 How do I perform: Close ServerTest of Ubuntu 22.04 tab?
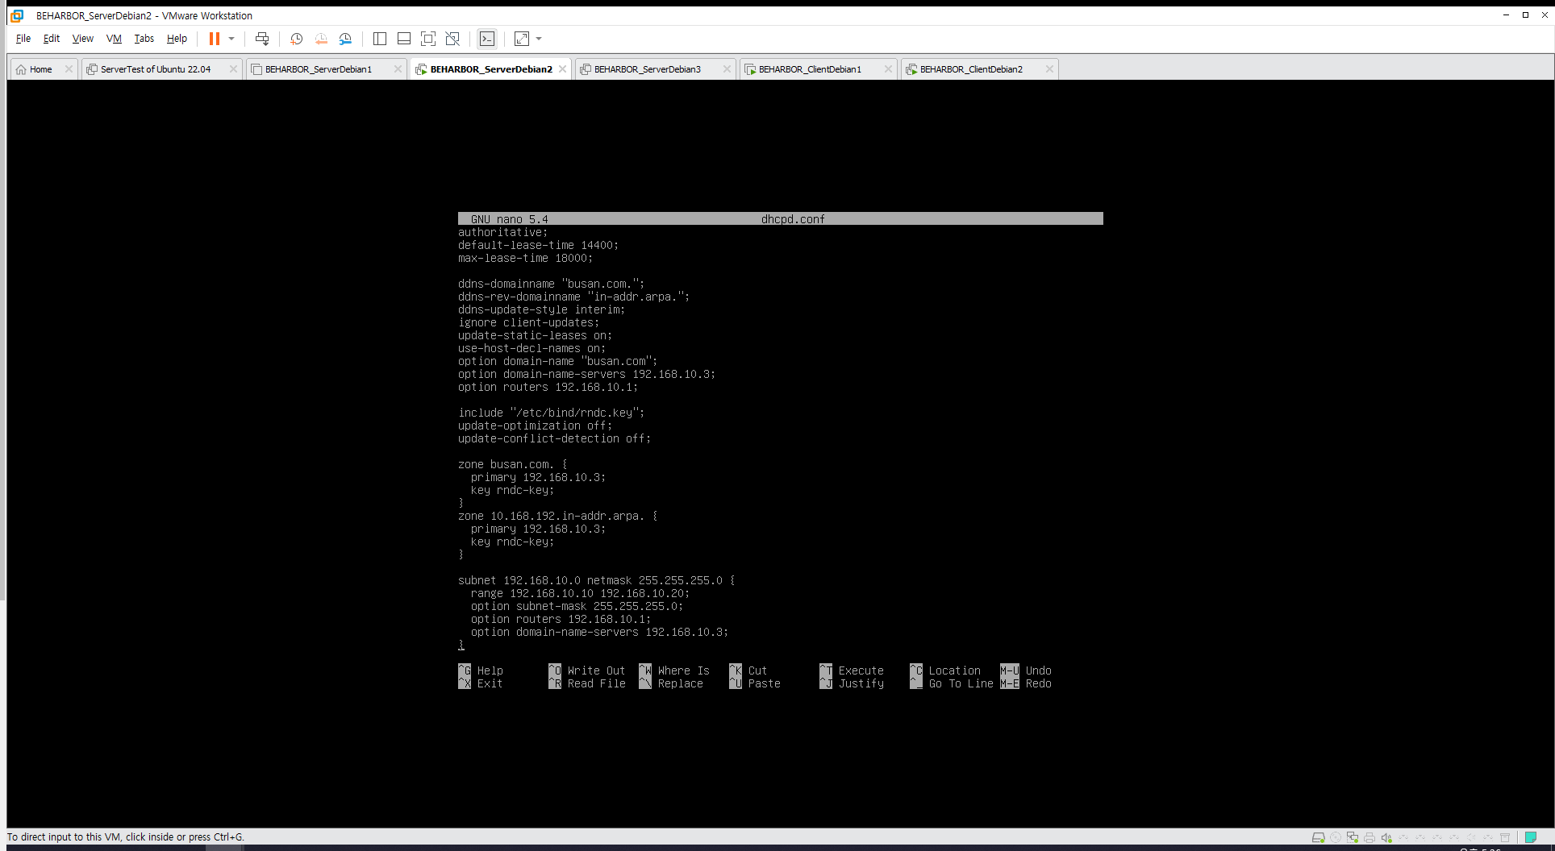[233, 69]
